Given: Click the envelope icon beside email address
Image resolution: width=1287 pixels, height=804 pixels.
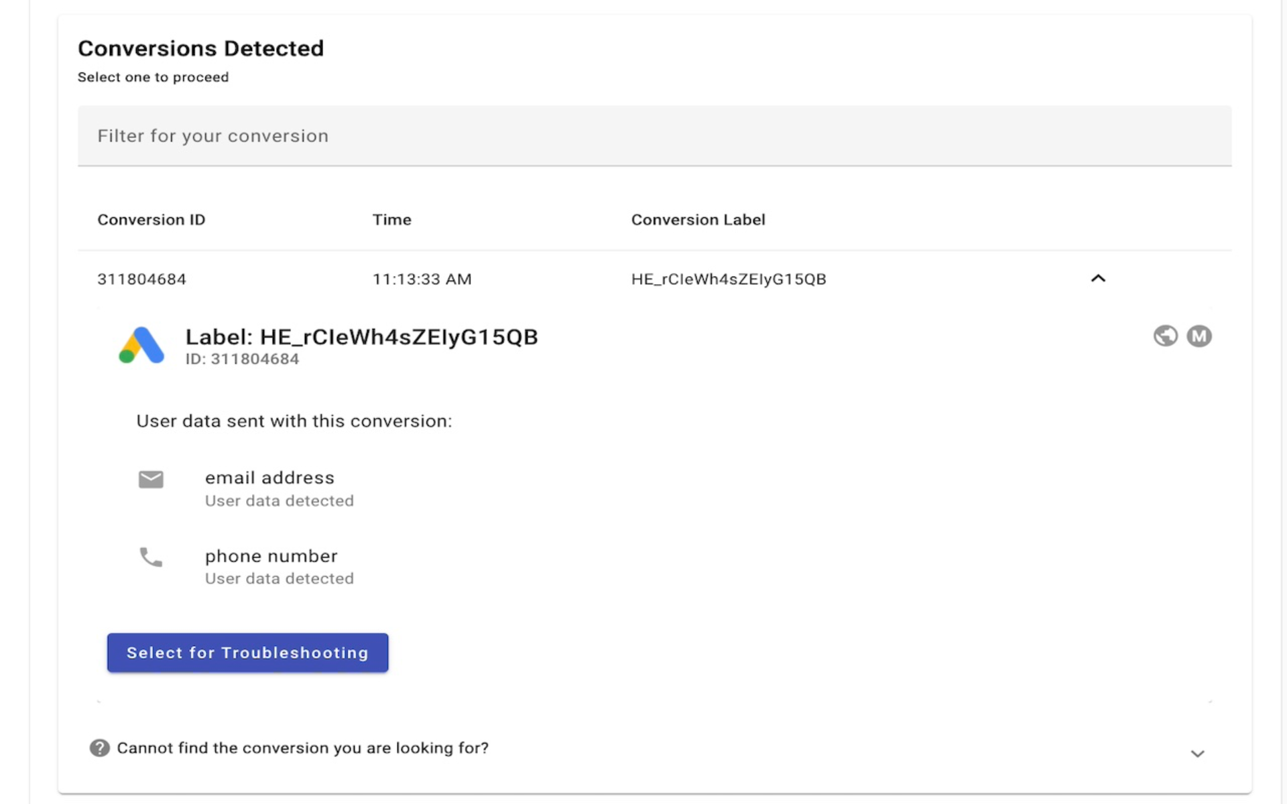Looking at the screenshot, I should pos(151,479).
